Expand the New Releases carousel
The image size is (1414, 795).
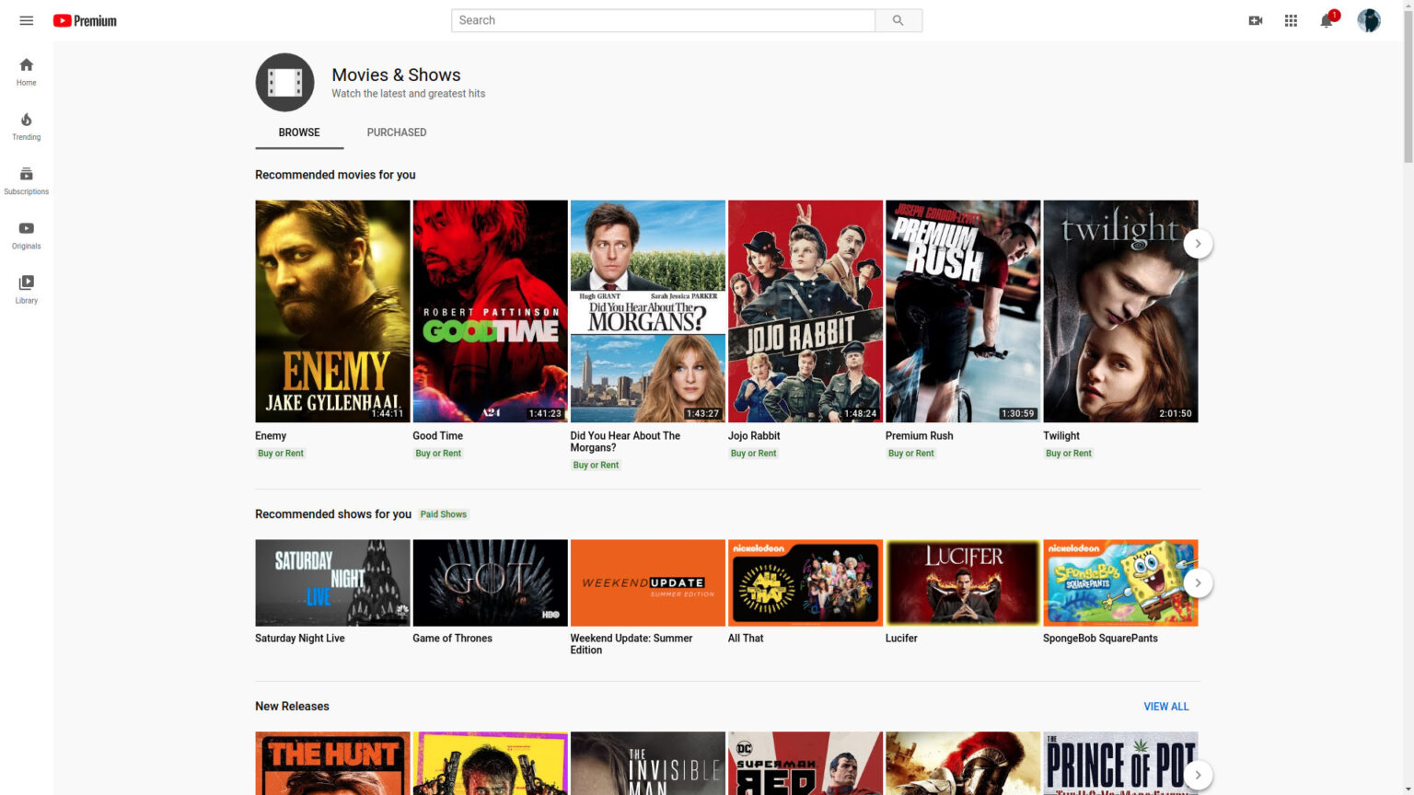1198,775
